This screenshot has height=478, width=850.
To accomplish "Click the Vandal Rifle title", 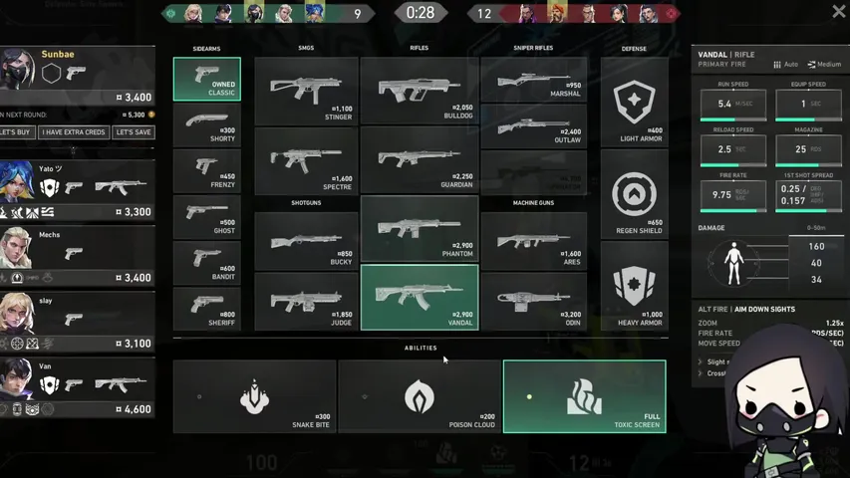I will [x=725, y=55].
